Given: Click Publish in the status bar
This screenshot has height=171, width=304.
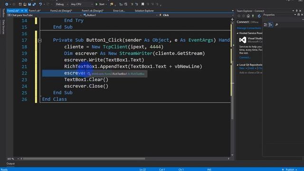Looking at the screenshot, I should click(289, 170).
